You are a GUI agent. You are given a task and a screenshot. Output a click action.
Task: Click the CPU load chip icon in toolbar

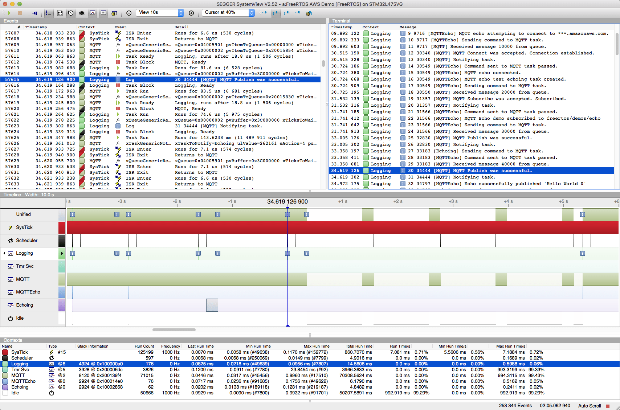coord(82,13)
